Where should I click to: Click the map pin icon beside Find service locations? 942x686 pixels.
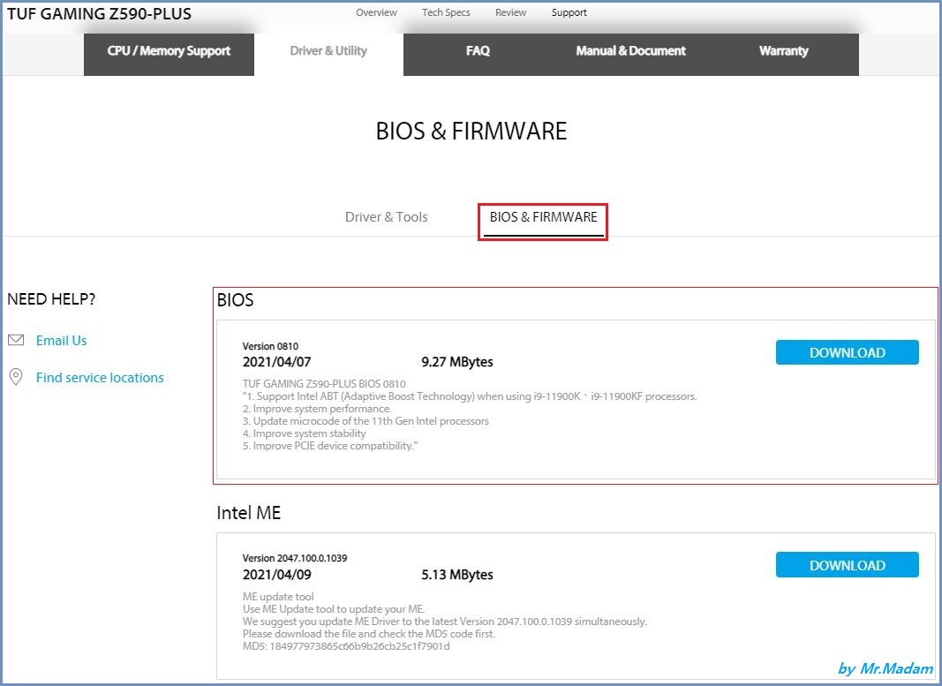click(x=16, y=377)
